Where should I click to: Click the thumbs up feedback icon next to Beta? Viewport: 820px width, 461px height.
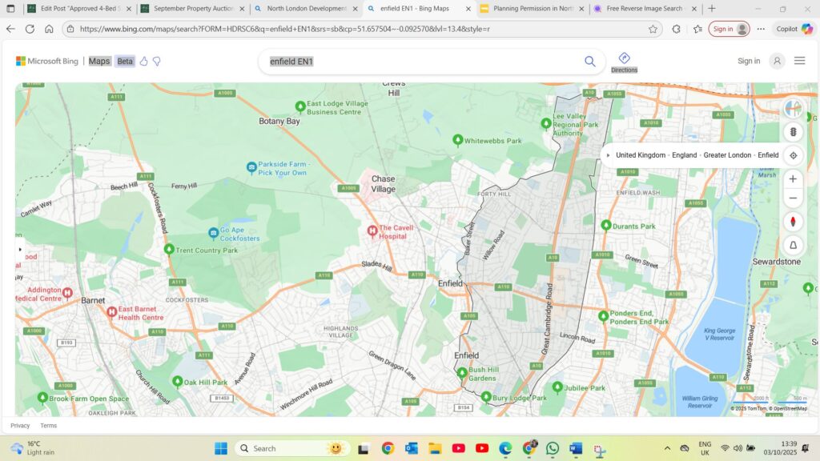143,61
